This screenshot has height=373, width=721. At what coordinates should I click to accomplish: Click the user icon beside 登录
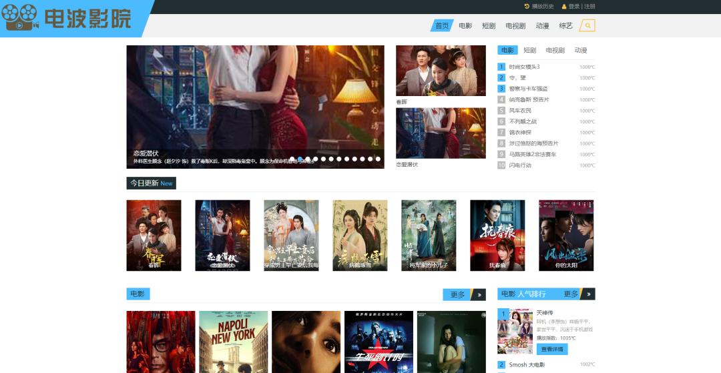coord(564,6)
